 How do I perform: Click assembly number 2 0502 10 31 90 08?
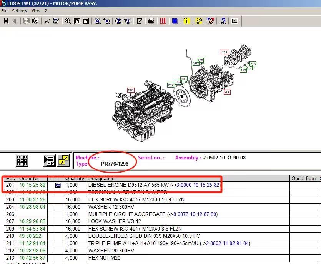(x=224, y=158)
